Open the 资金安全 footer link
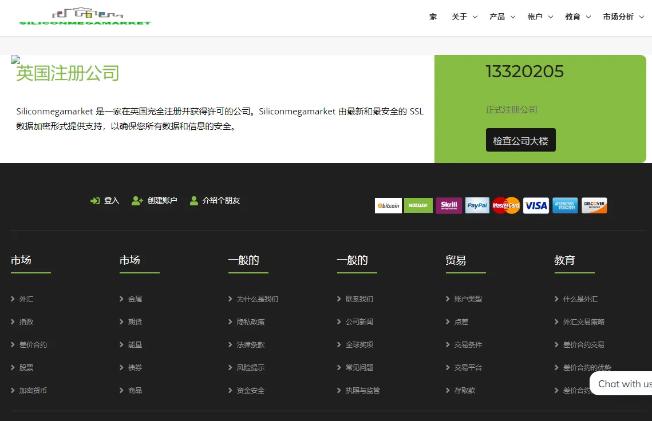 coord(250,390)
